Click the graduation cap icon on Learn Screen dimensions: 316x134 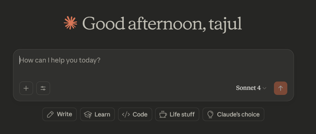tap(88, 114)
